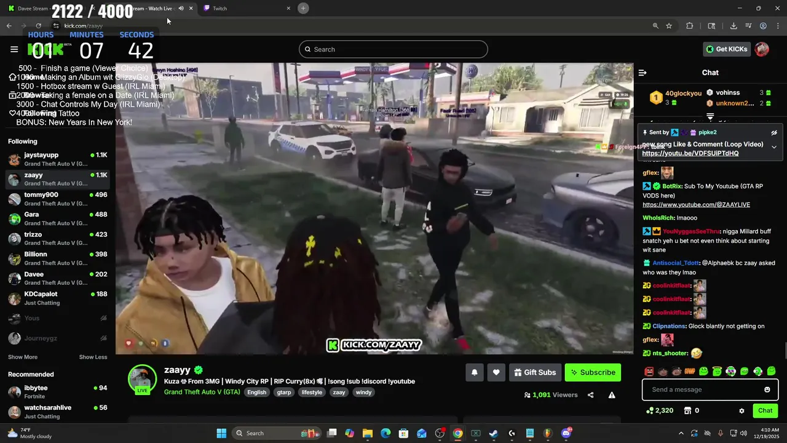The width and height of the screenshot is (787, 443).
Task: Open the Kick hamburger menu
Action: coord(14,49)
